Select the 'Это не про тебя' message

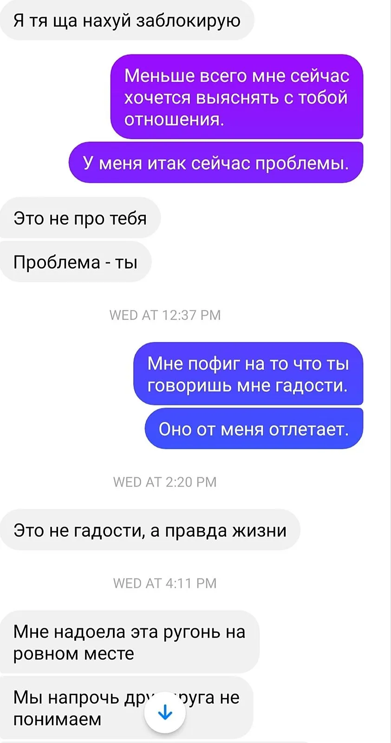(80, 218)
